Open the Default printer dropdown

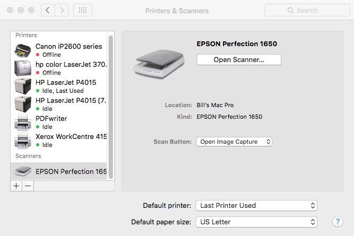click(256, 206)
